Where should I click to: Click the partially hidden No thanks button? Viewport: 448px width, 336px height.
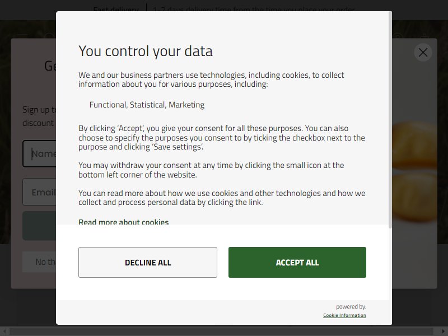coord(39,262)
